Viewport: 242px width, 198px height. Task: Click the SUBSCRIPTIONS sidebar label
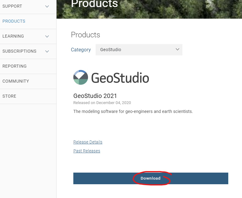[20, 51]
